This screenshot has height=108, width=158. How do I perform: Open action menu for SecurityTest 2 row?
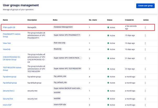pyautogui.click(x=145, y=91)
